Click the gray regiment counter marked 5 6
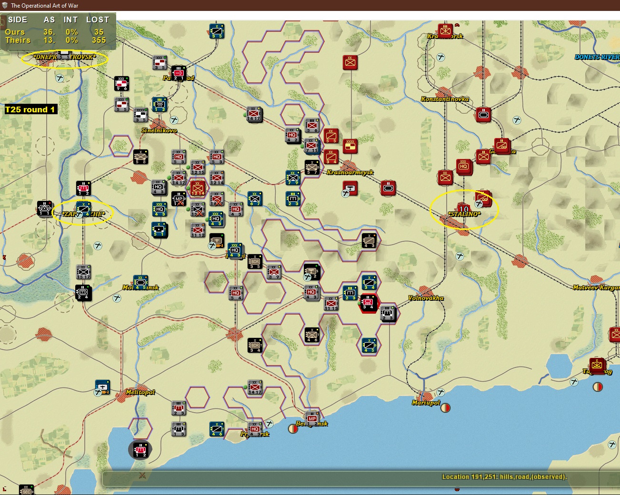 click(312, 125)
